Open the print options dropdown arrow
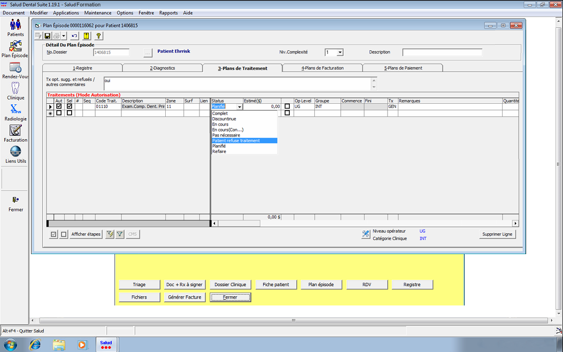Viewport: 563px width, 352px height. [x=64, y=36]
